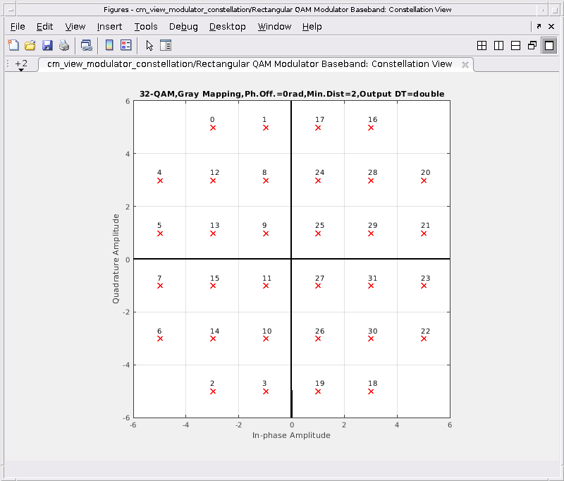This screenshot has width=564, height=481.
Task: Click the constellation point labeled 29
Action: pos(371,233)
